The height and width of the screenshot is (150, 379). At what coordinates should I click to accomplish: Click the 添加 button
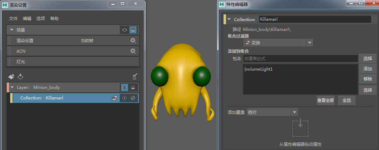[368, 69]
